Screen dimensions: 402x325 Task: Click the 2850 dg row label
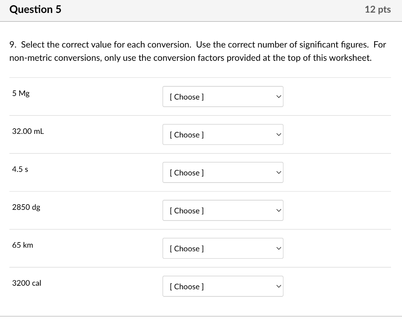click(x=26, y=207)
